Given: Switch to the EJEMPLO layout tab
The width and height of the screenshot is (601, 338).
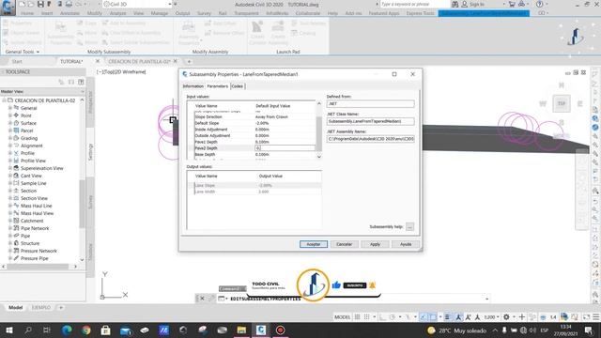Looking at the screenshot, I should tap(40, 307).
